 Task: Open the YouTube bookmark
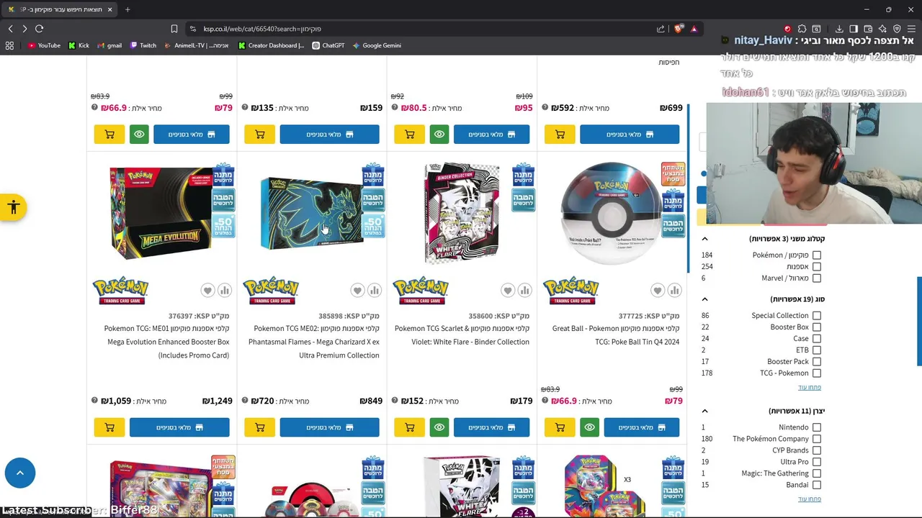point(43,45)
